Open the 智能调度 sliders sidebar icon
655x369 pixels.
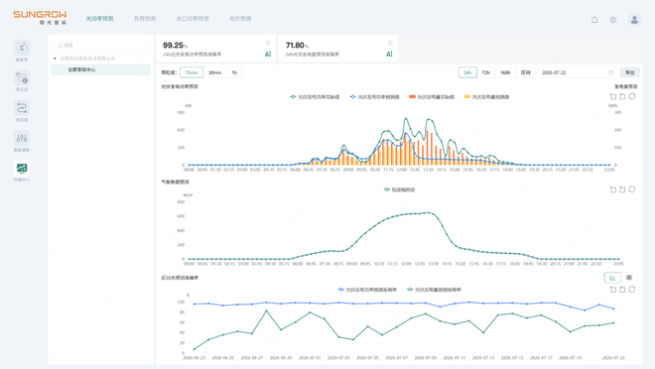(x=22, y=138)
